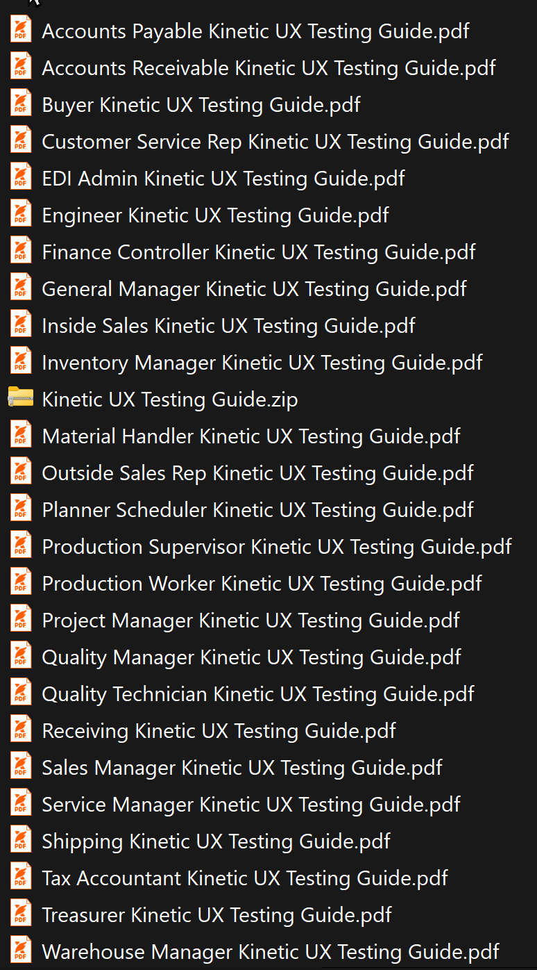537x970 pixels.
Task: Click the PDF icon for Warehouse Manager guide
Action: (19, 951)
